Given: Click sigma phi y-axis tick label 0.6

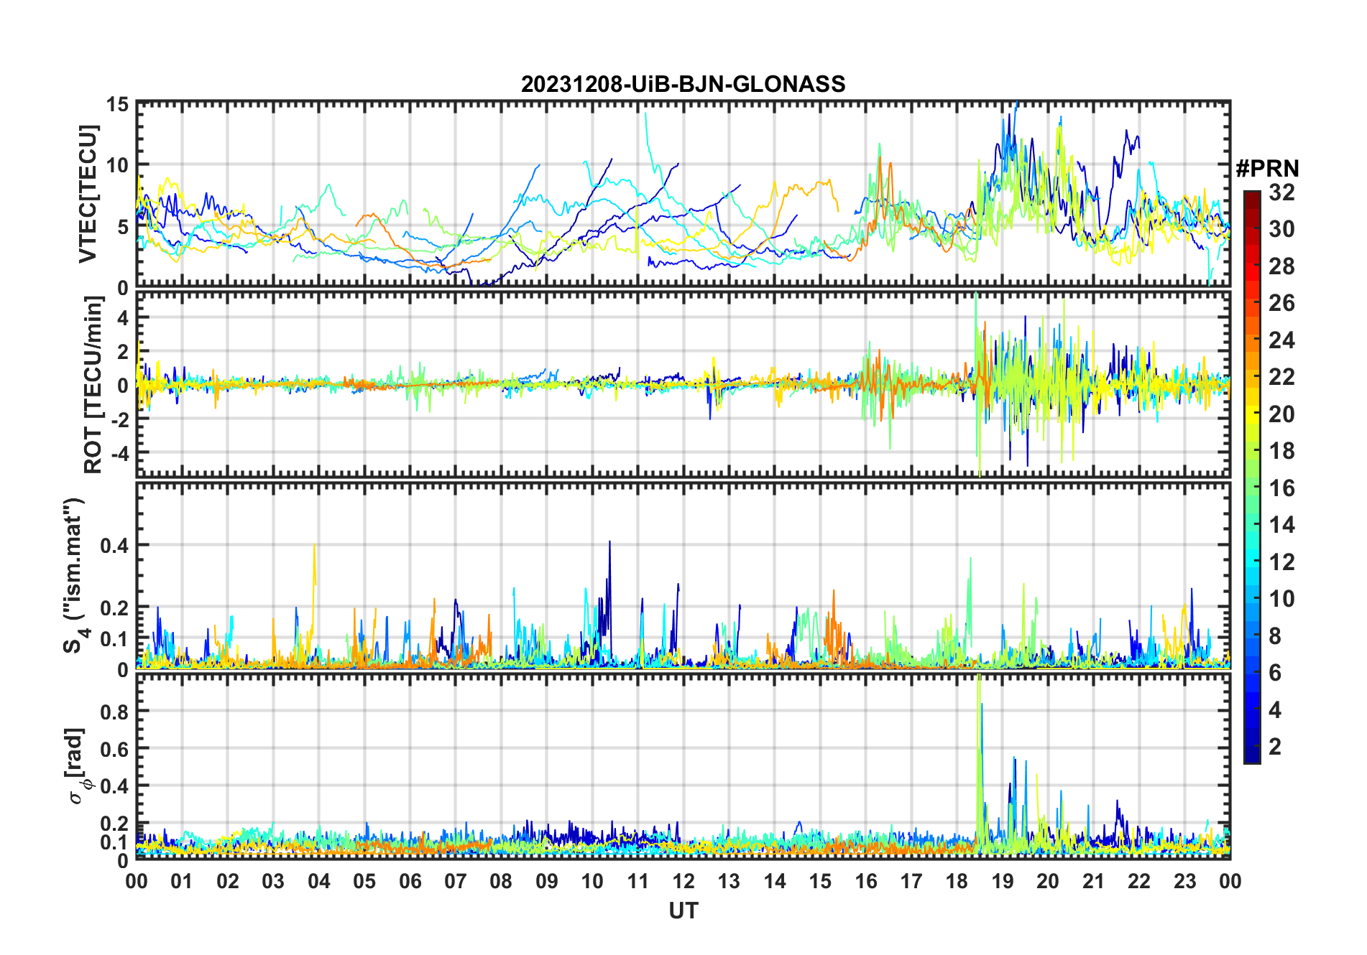Looking at the screenshot, I should tap(114, 748).
